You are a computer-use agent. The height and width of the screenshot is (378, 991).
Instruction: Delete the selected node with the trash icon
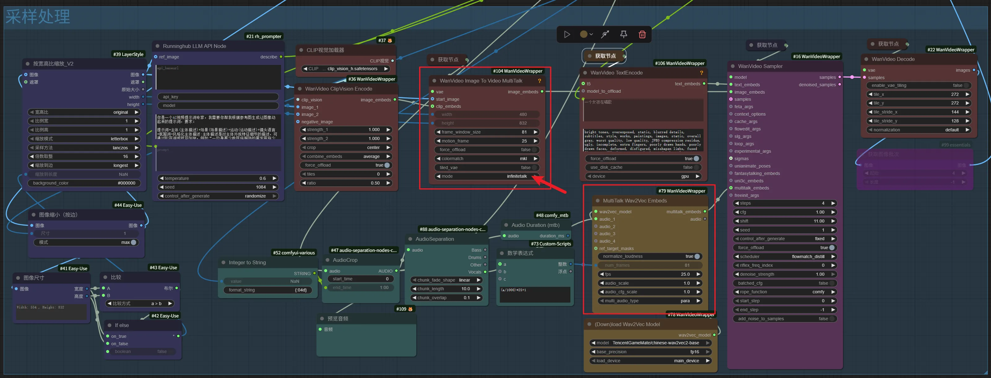(x=642, y=35)
